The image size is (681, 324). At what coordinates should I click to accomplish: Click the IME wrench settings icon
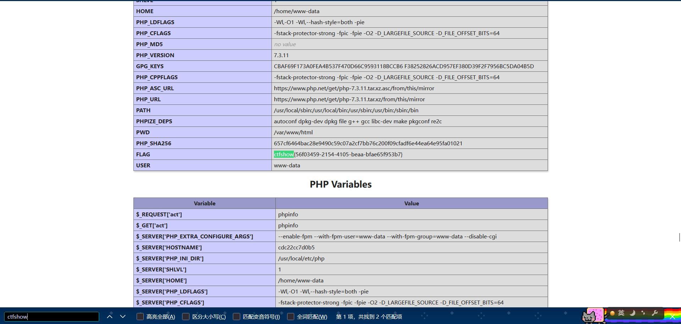pos(655,313)
